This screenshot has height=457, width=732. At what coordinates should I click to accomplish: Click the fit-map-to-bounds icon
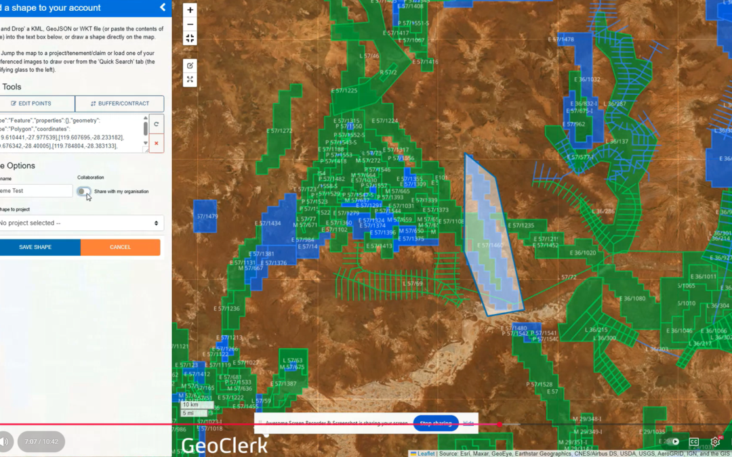click(190, 39)
